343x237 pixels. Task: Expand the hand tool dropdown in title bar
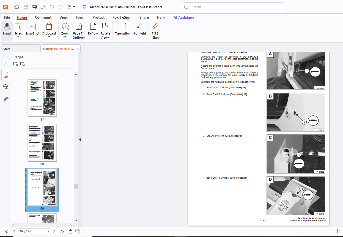[x=74, y=7]
